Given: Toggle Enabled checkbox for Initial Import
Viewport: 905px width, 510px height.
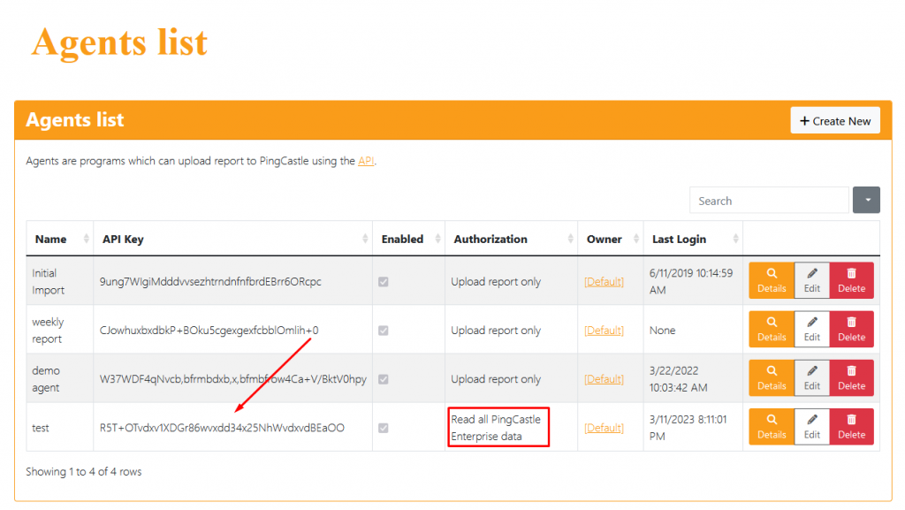Looking at the screenshot, I should (x=384, y=282).
